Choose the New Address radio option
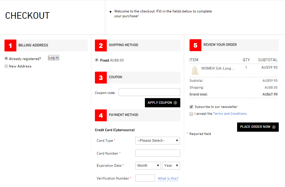 6,66
